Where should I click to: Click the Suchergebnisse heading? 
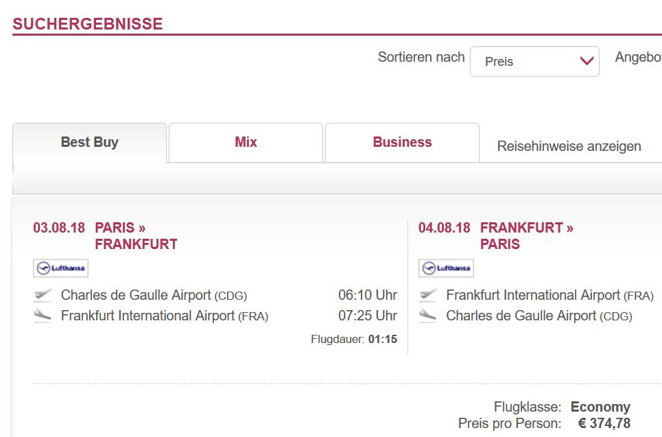87,23
